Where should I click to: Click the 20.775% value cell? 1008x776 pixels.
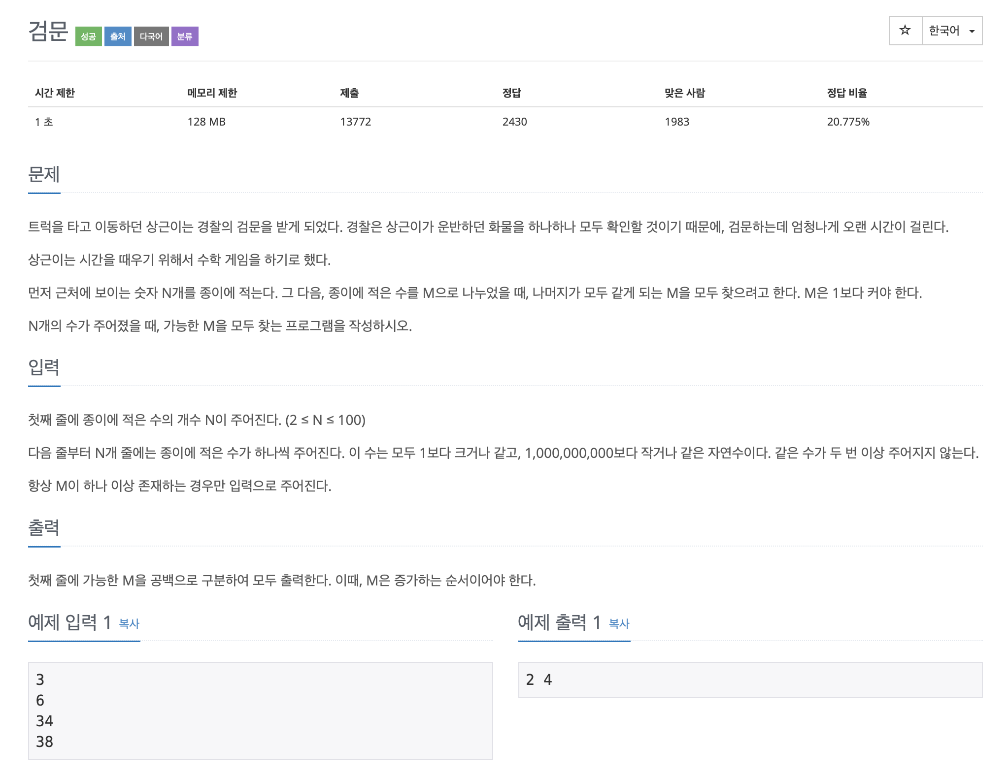pos(848,122)
